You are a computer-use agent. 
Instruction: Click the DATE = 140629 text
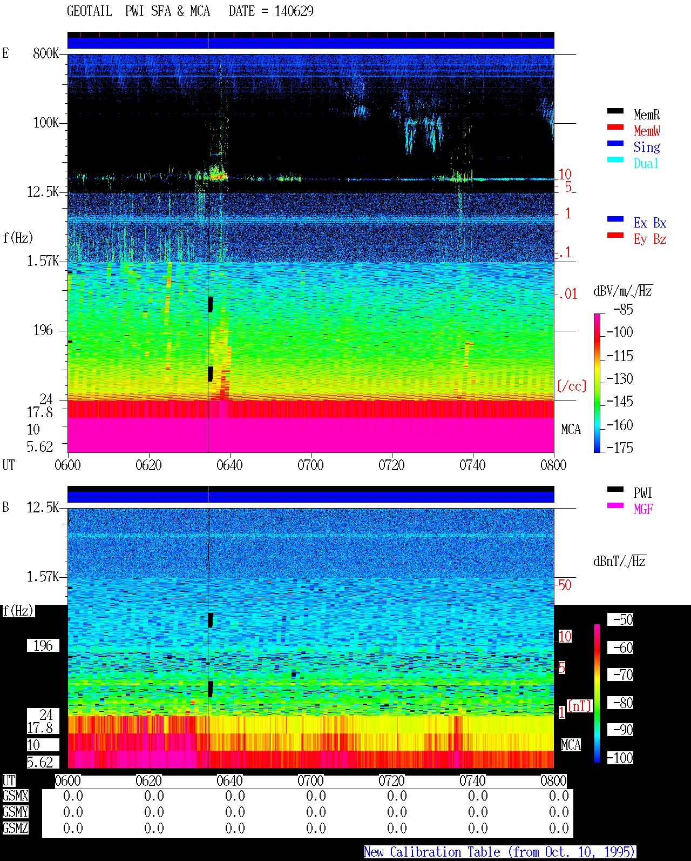271,11
